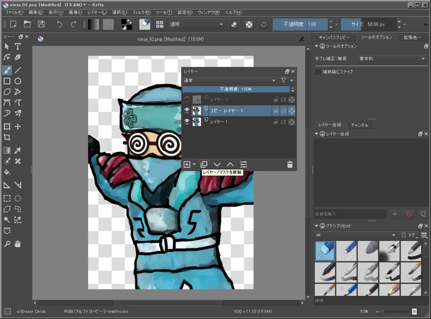Viewport: 431px width, 319px height.
Task: Switch to the チャンネル tab
Action: pyautogui.click(x=359, y=125)
